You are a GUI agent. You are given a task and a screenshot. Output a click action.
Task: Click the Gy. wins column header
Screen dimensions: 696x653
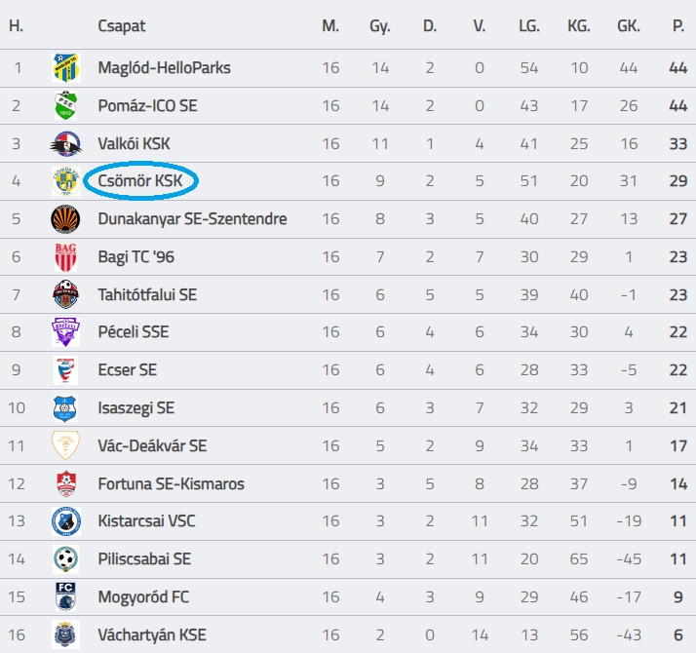coord(380,26)
